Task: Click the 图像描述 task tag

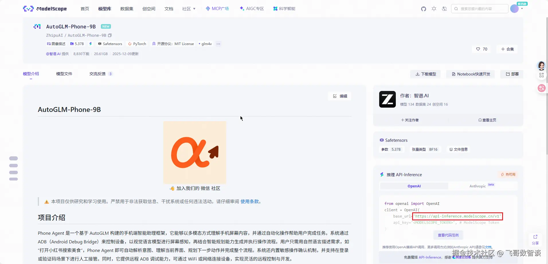Action: click(x=56, y=44)
